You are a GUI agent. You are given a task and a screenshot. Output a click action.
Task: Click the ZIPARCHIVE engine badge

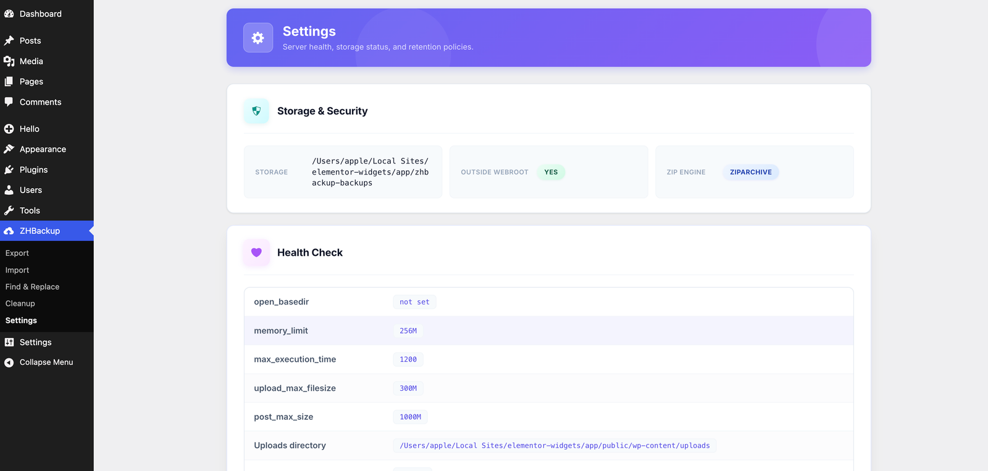751,172
